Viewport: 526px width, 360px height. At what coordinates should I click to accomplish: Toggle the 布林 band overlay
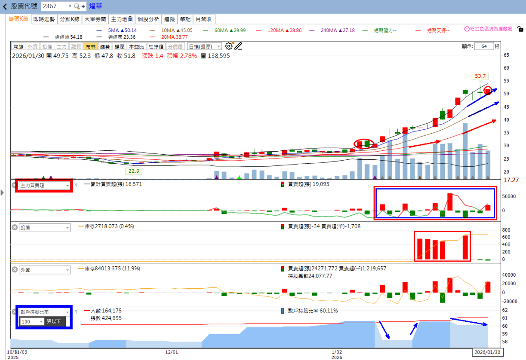pos(91,46)
